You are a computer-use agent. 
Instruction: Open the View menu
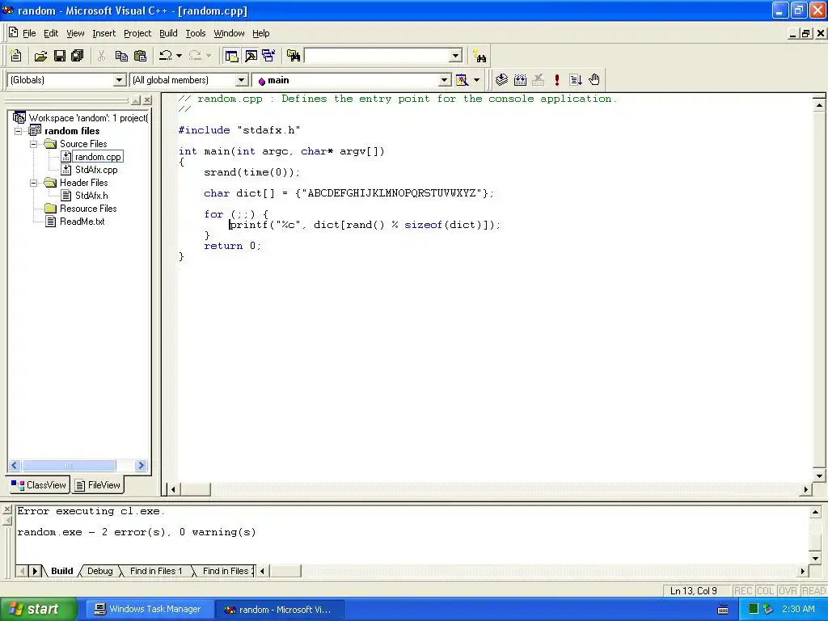click(x=75, y=33)
